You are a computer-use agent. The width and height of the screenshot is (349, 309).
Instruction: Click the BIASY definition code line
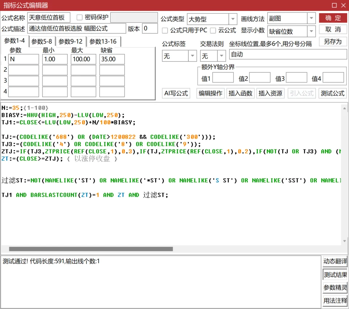click(x=63, y=115)
